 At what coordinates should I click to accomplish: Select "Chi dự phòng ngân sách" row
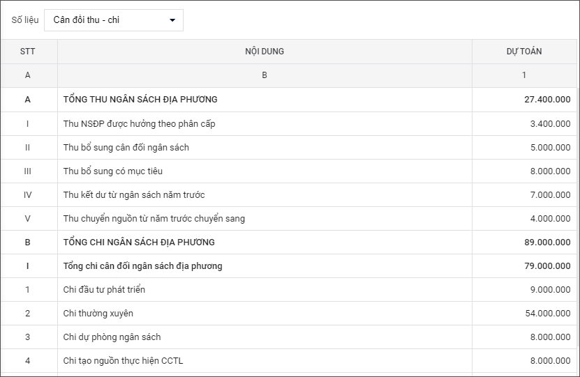pyautogui.click(x=112, y=337)
